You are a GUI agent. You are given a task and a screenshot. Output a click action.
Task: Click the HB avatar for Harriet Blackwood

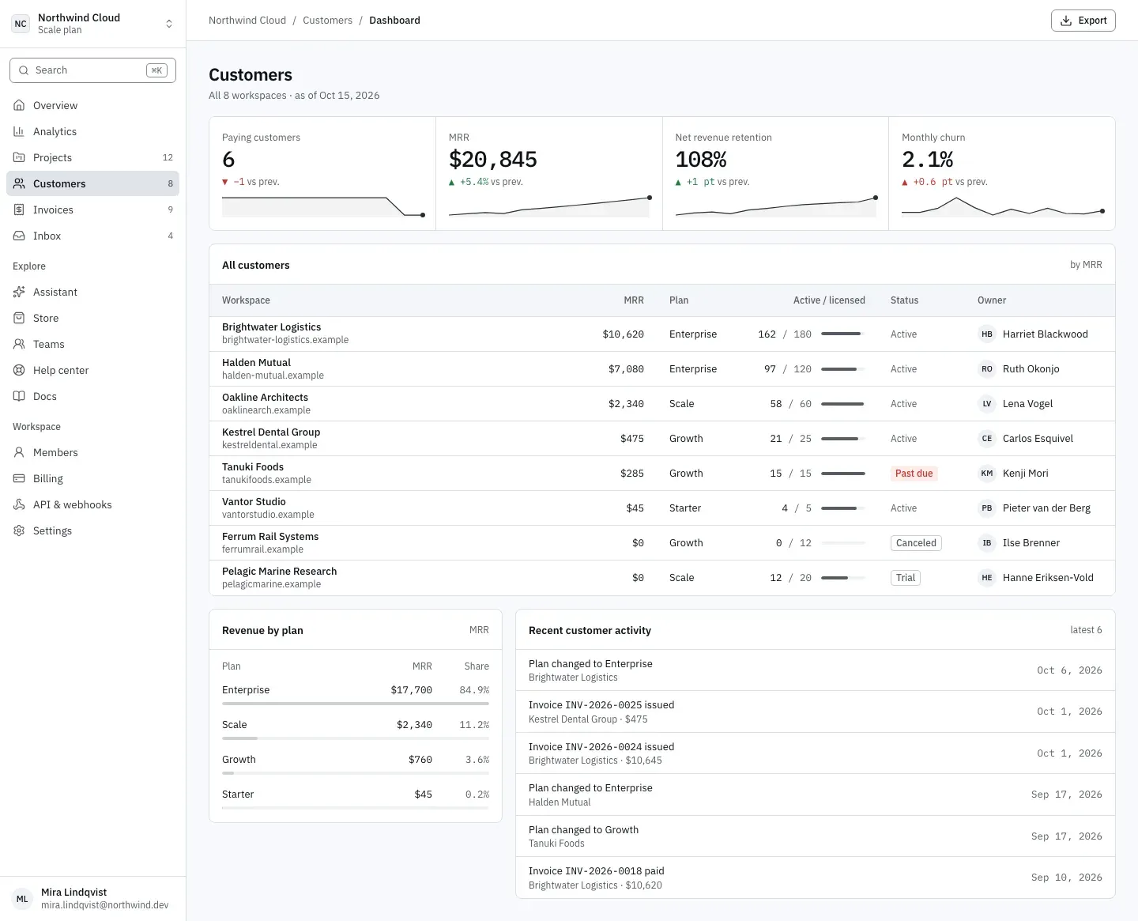pyautogui.click(x=987, y=334)
